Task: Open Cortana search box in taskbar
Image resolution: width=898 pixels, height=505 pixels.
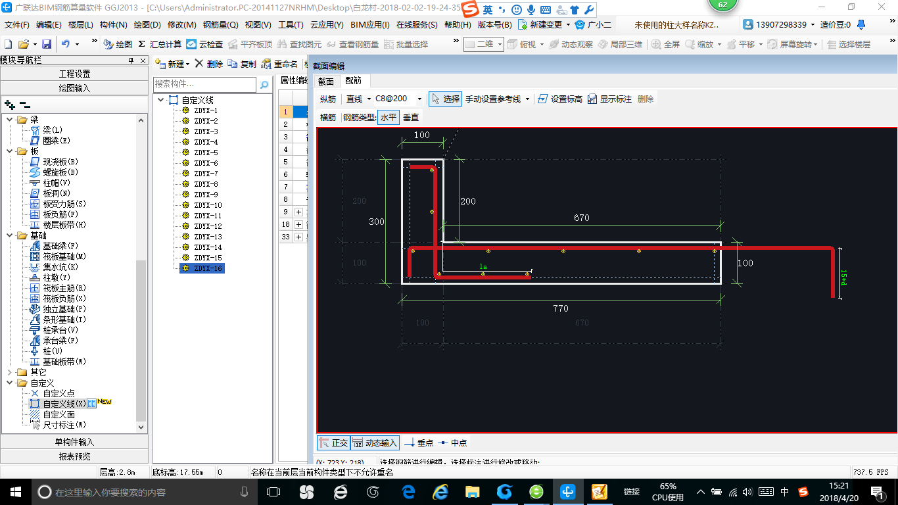Action: (x=143, y=491)
